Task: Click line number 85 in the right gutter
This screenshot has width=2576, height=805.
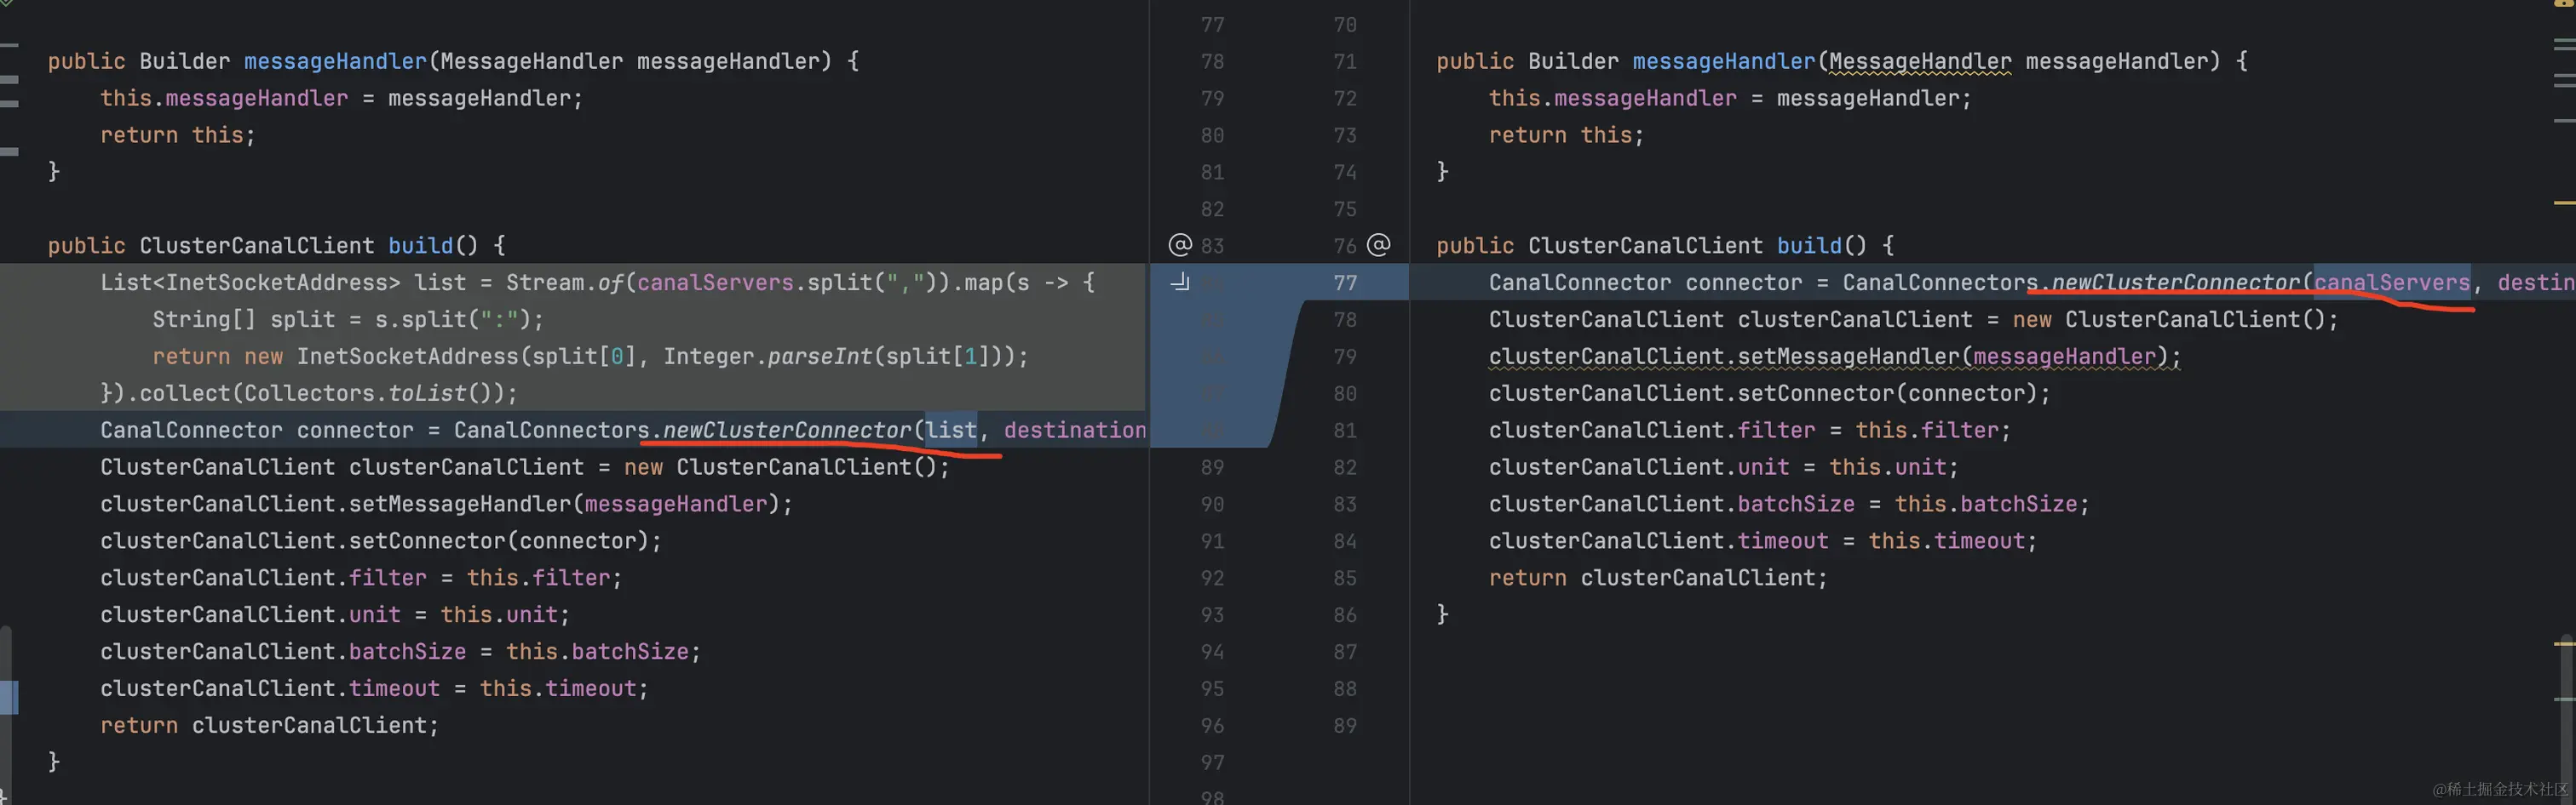Action: (1345, 577)
